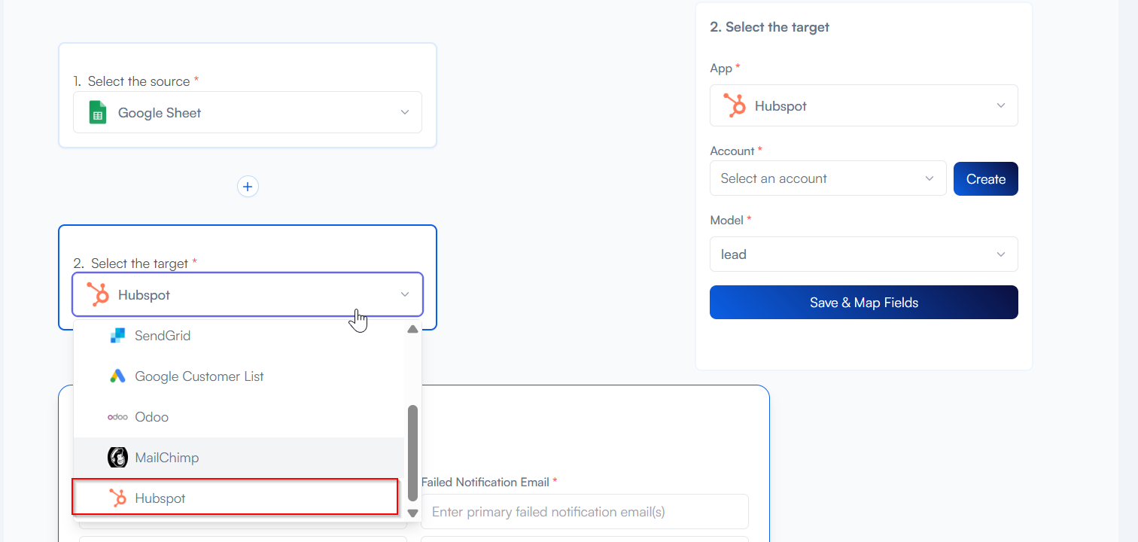Image resolution: width=1138 pixels, height=542 pixels.
Task: Choose MailChimp from the target list
Action: click(167, 458)
